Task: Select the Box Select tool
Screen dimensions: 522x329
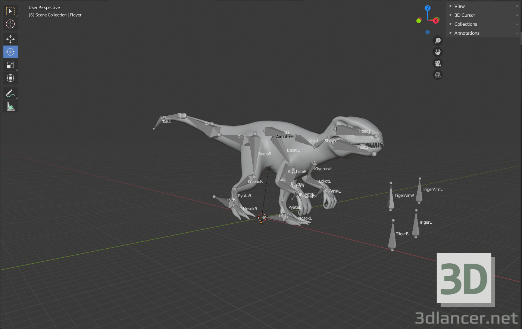Action: click(10, 11)
